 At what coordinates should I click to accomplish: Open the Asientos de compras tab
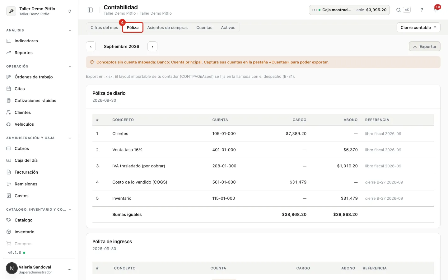(x=167, y=27)
